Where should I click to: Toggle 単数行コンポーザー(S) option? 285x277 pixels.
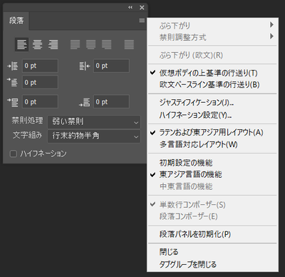[x=212, y=204]
